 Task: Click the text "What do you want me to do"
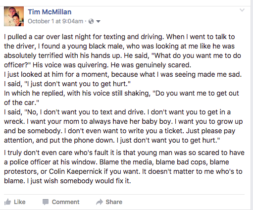(198, 55)
